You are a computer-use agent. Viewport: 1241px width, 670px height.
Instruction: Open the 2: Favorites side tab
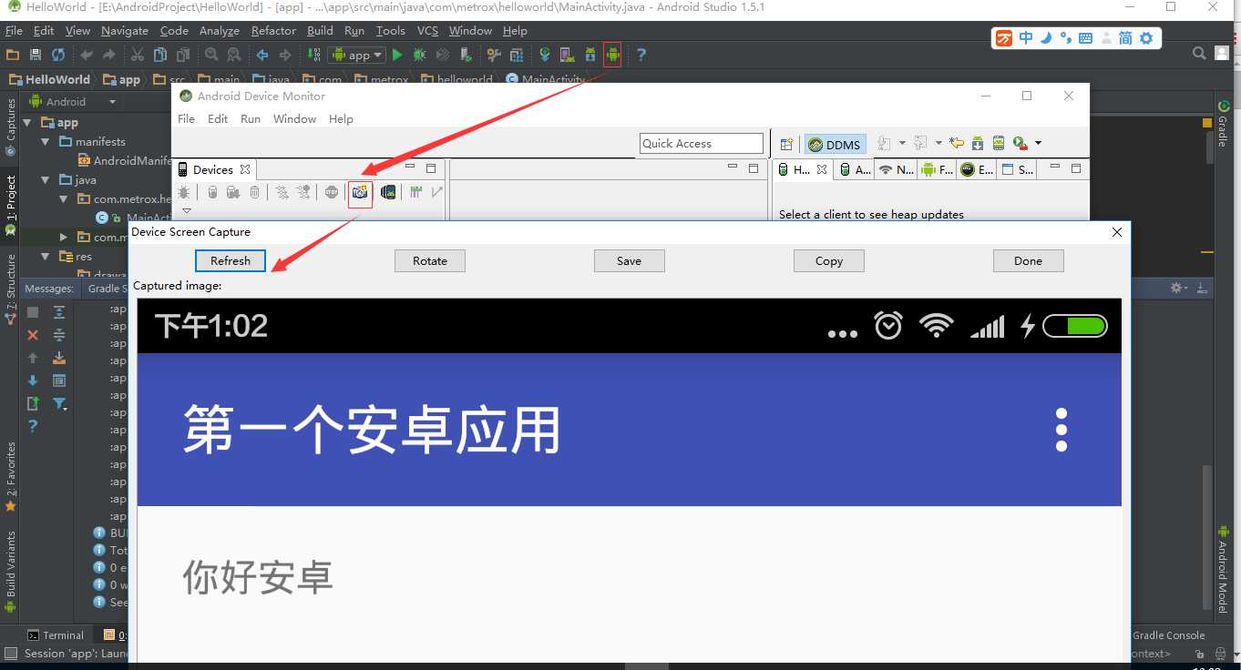point(11,475)
